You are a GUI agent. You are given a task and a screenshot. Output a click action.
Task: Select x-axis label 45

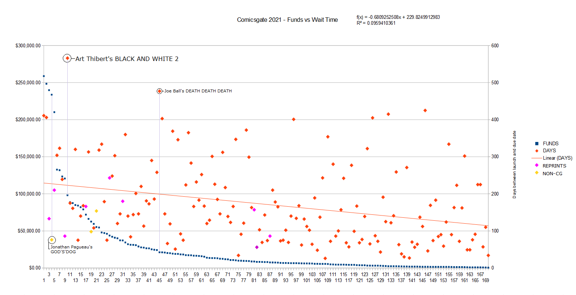click(159, 280)
